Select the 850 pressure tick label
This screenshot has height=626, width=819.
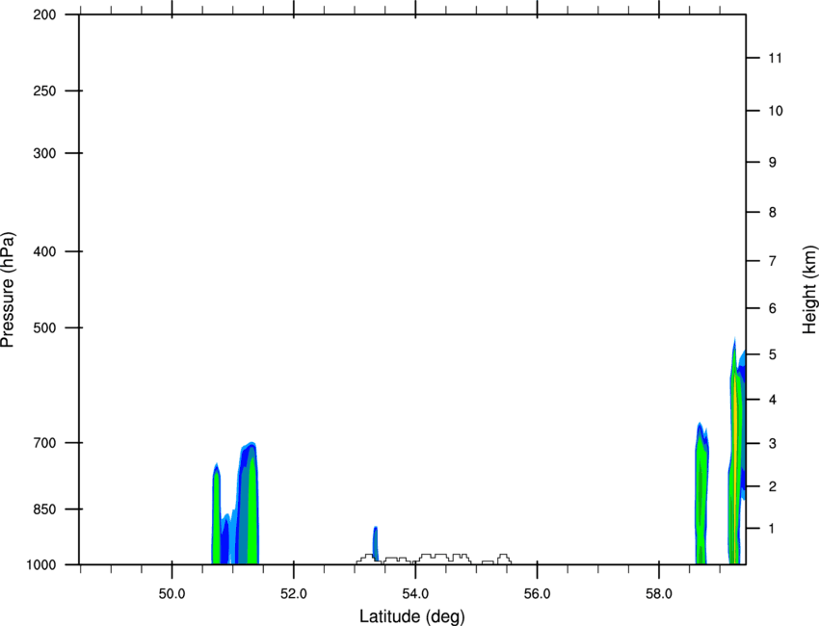pos(44,509)
